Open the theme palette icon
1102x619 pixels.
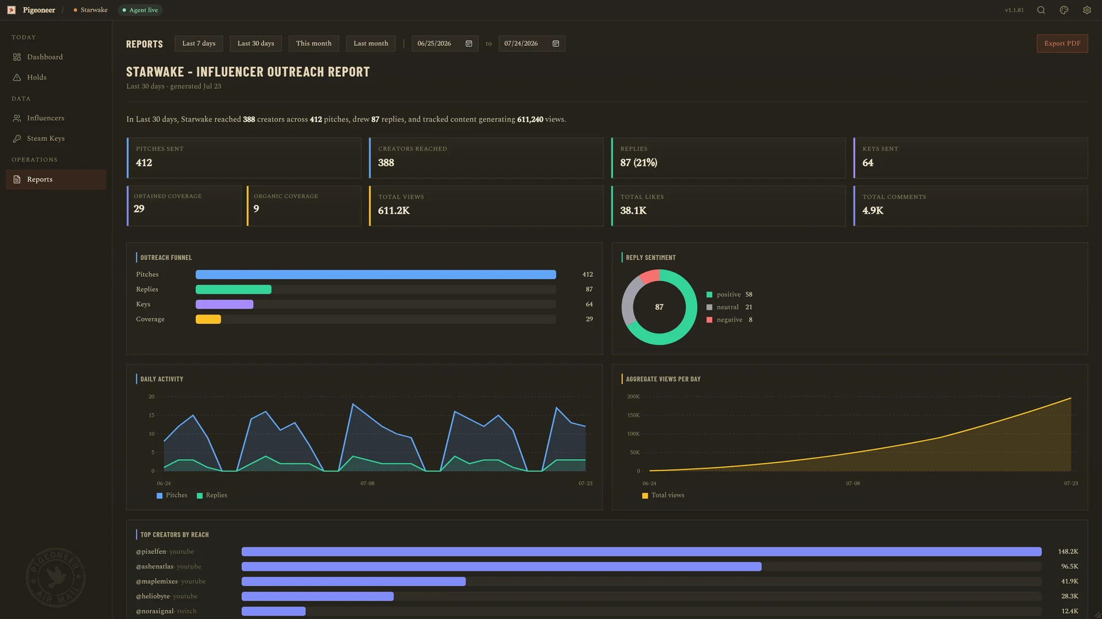[1064, 10]
